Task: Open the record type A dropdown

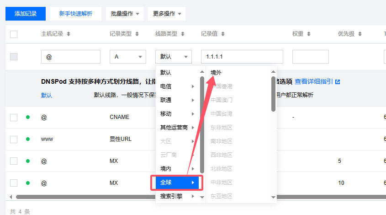Action: pyautogui.click(x=127, y=57)
